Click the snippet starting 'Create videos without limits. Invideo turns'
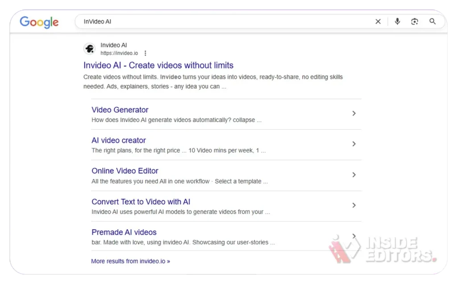Image resolution: width=457 pixels, height=284 pixels. (213, 82)
